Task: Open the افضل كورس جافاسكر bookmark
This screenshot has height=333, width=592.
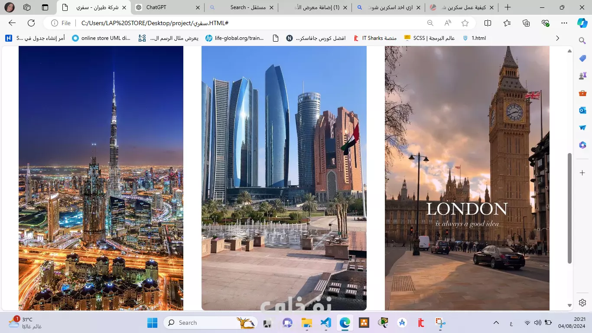Action: [316, 38]
